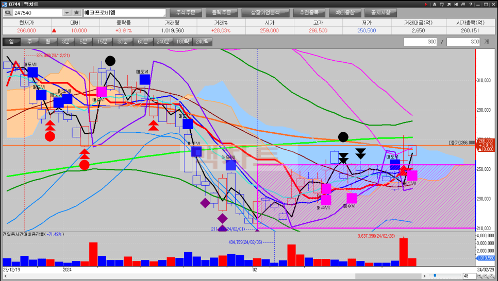Click the stock name field 에코프로비엠
The image size is (498, 281).
(125, 13)
